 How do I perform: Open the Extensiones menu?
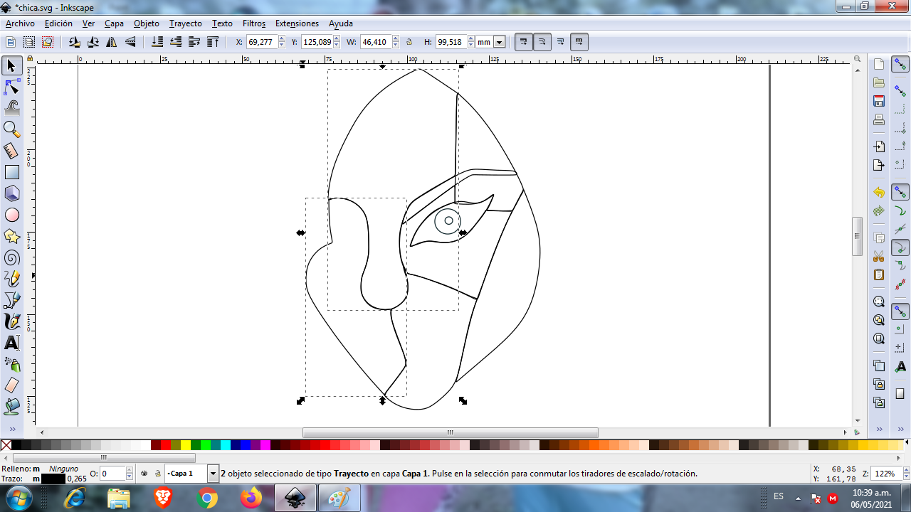tap(297, 23)
